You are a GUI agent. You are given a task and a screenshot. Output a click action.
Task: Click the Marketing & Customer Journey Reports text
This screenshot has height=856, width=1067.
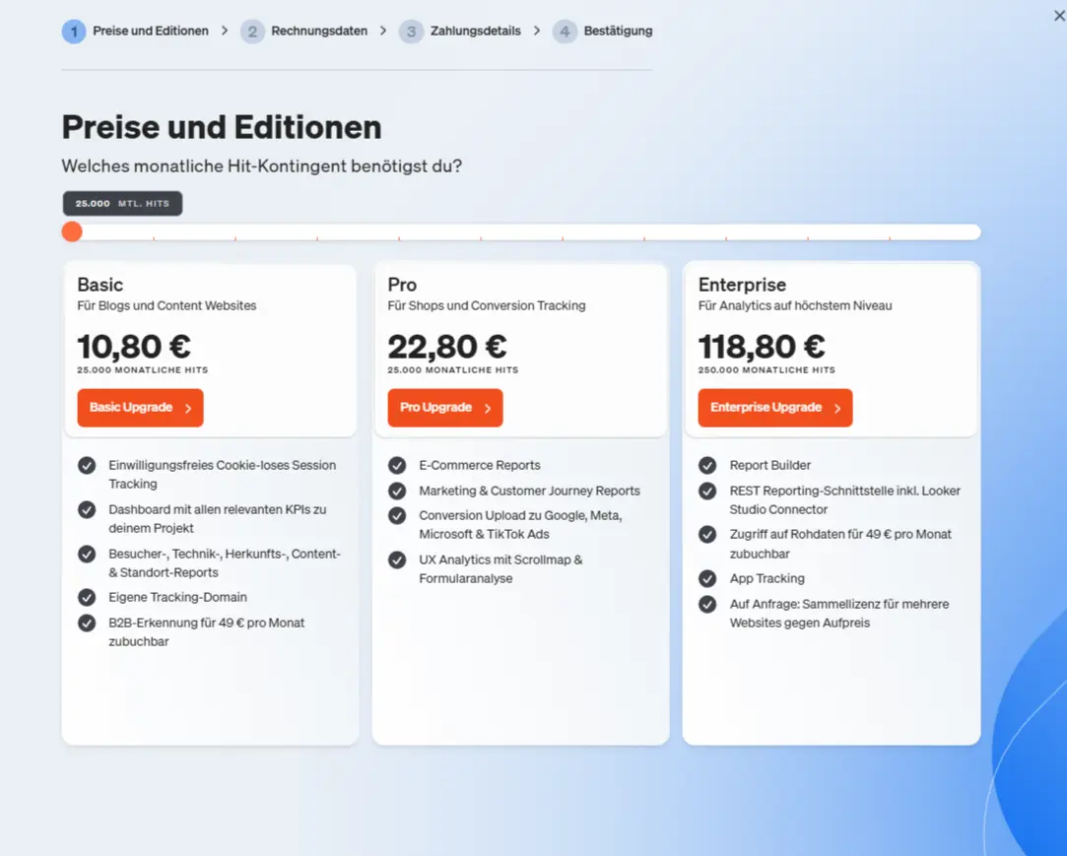pos(529,491)
